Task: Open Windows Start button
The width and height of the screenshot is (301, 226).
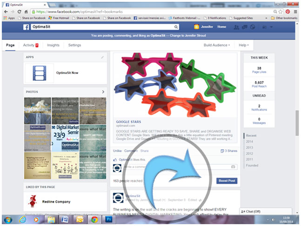Action: coord(8,220)
